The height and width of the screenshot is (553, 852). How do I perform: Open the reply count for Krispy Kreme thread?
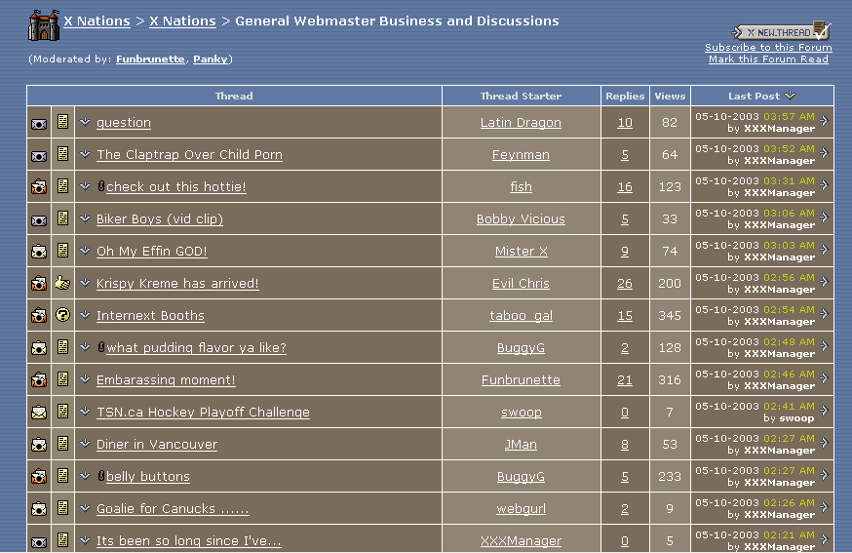625,284
